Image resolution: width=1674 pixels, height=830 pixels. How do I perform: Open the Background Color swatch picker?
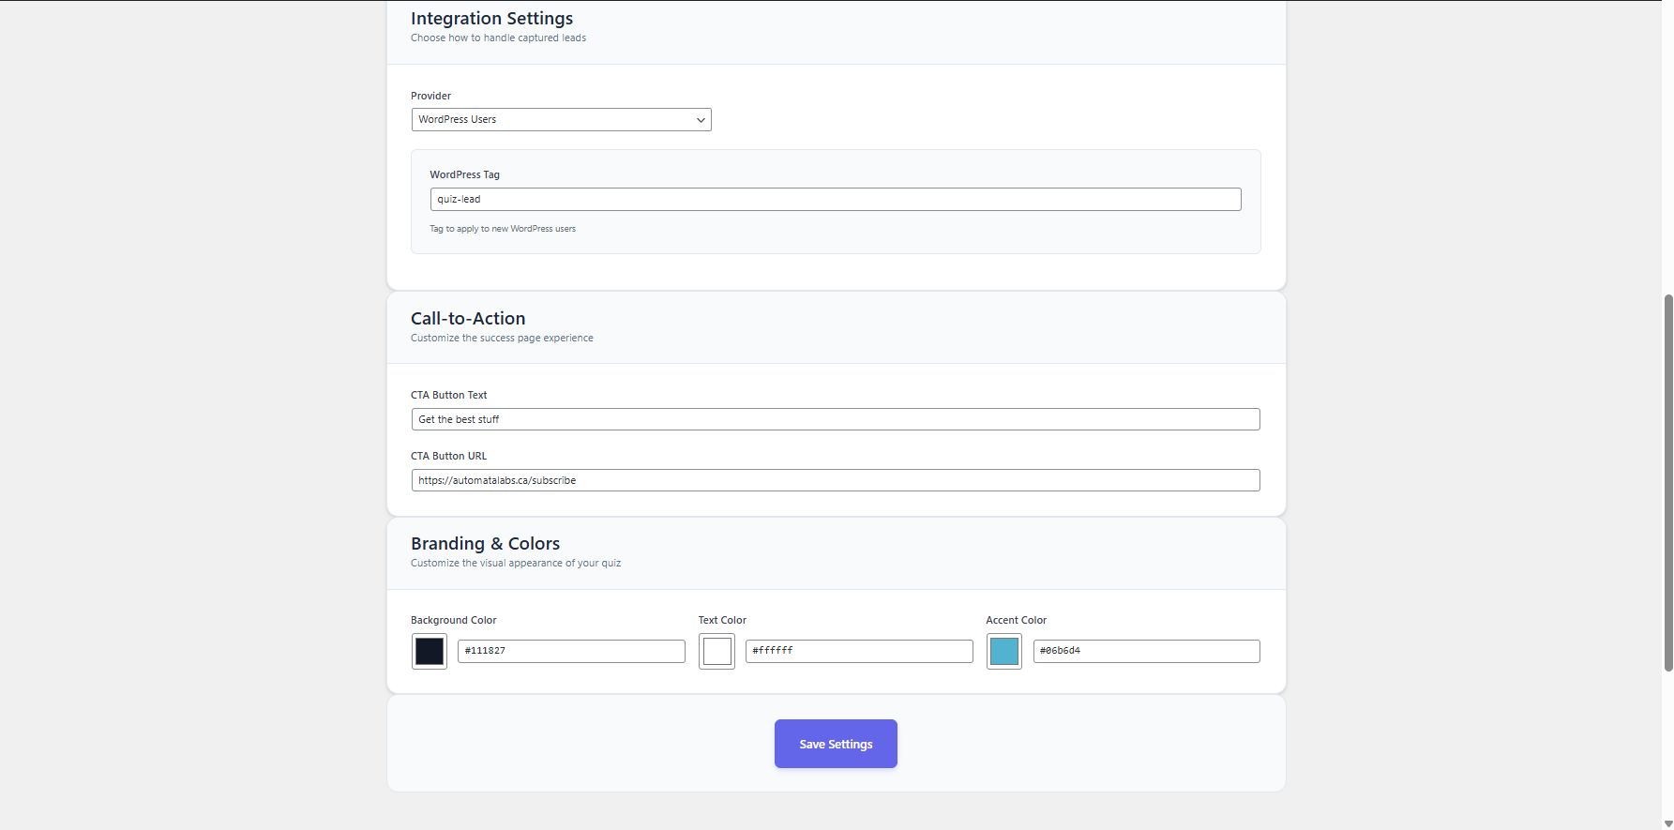point(430,652)
